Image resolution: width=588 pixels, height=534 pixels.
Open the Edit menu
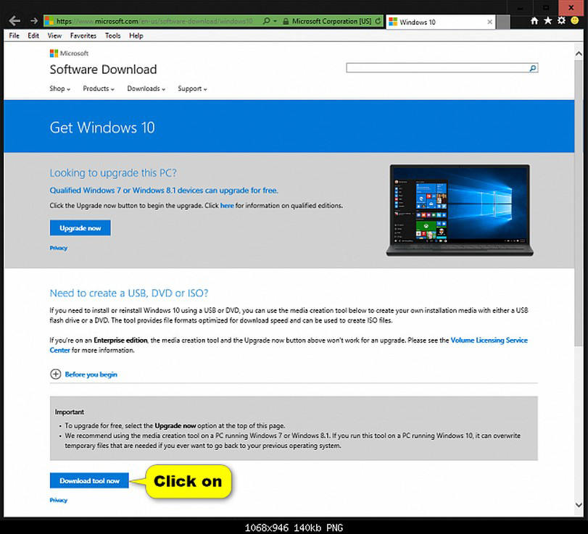33,36
